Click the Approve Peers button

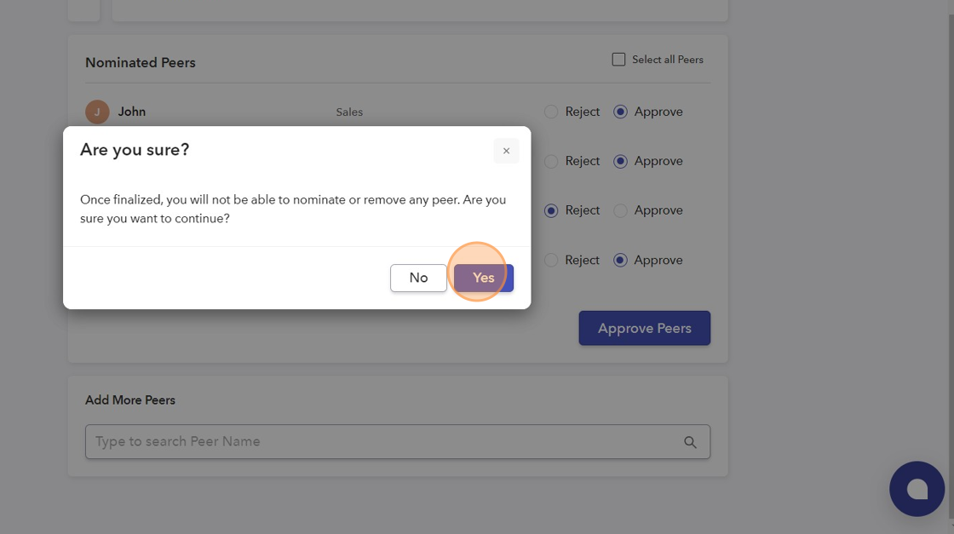point(644,328)
